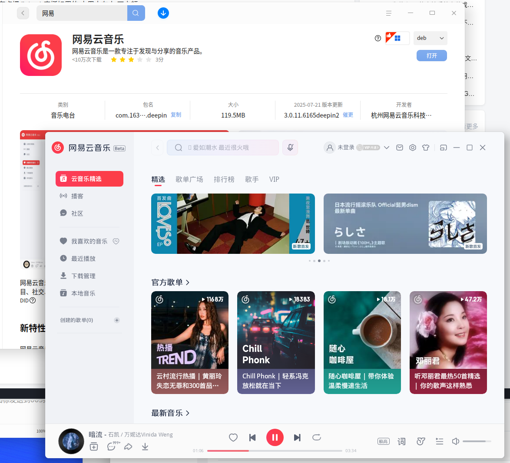Start voice song recognition with the microphone icon

pyautogui.click(x=290, y=148)
